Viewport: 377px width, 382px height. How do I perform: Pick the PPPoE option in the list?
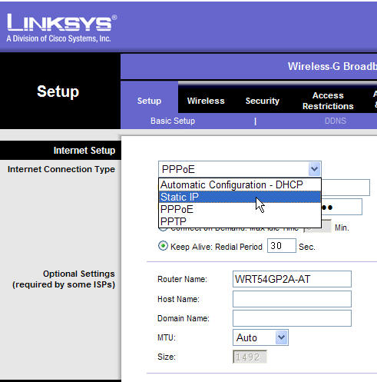240,209
